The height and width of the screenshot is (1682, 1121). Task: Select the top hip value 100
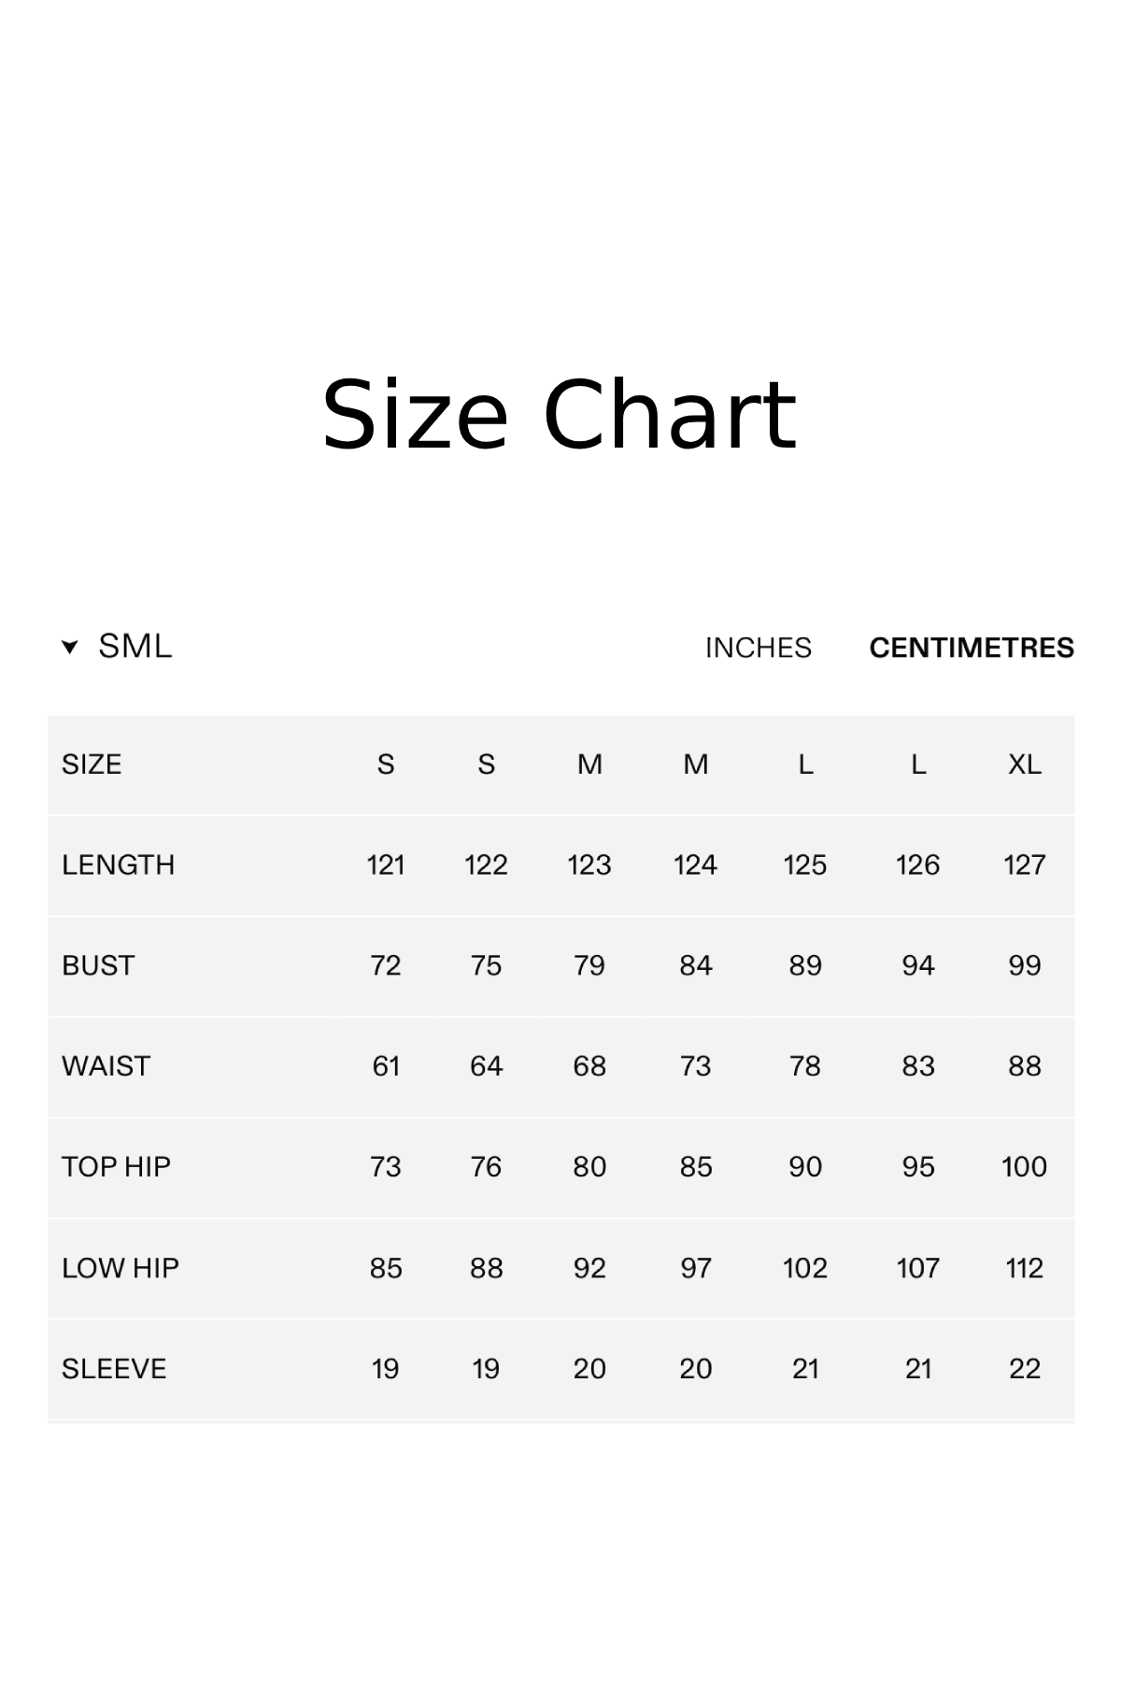(x=1024, y=1167)
